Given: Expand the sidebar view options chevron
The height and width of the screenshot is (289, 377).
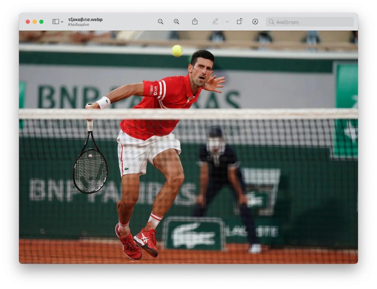Looking at the screenshot, I should tap(62, 22).
